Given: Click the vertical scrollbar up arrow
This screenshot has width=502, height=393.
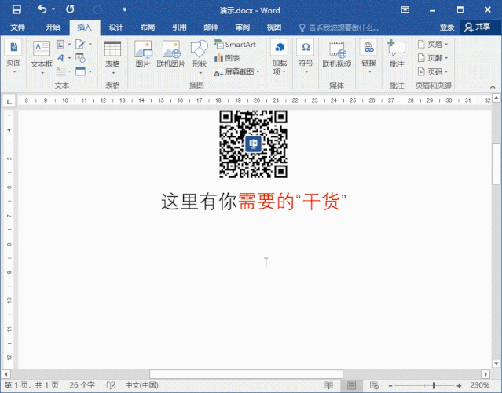Looking at the screenshot, I should click(497, 98).
